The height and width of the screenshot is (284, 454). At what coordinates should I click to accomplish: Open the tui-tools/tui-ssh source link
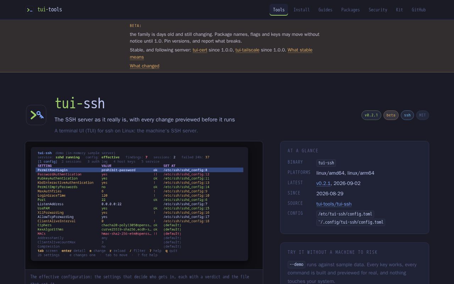coord(334,204)
